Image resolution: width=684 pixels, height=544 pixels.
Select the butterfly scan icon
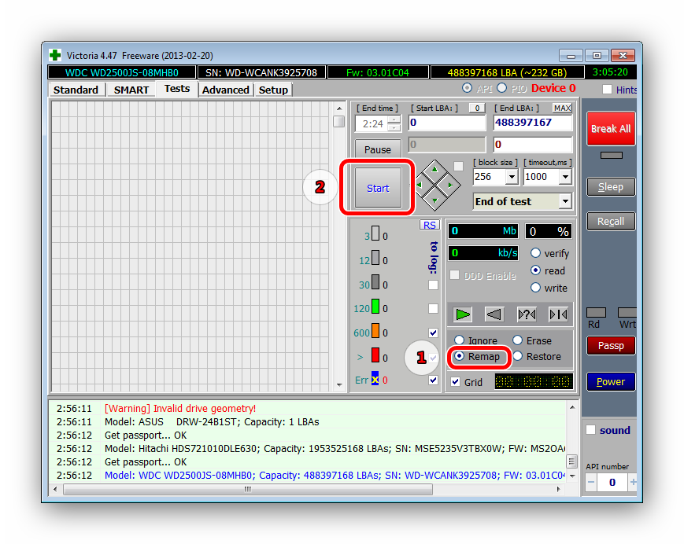[x=557, y=314]
